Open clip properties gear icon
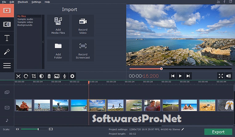This screenshot has height=137, width=235. pos(72,76)
